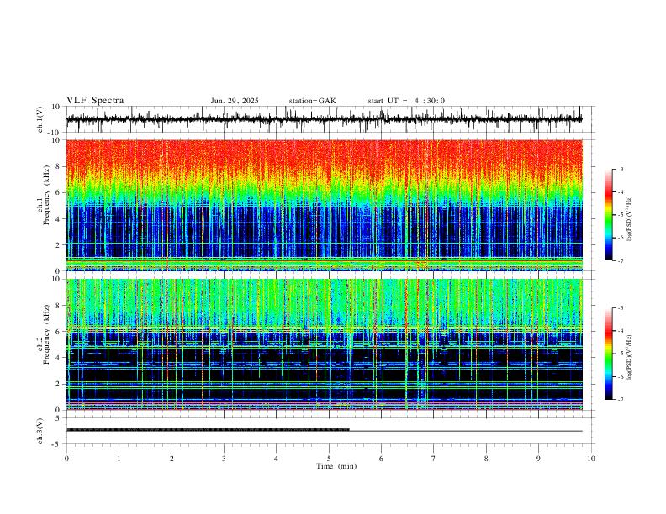Viewport: 666px width, 514px height.
Task: Click the "station=GAK" label
Action: [x=312, y=101]
